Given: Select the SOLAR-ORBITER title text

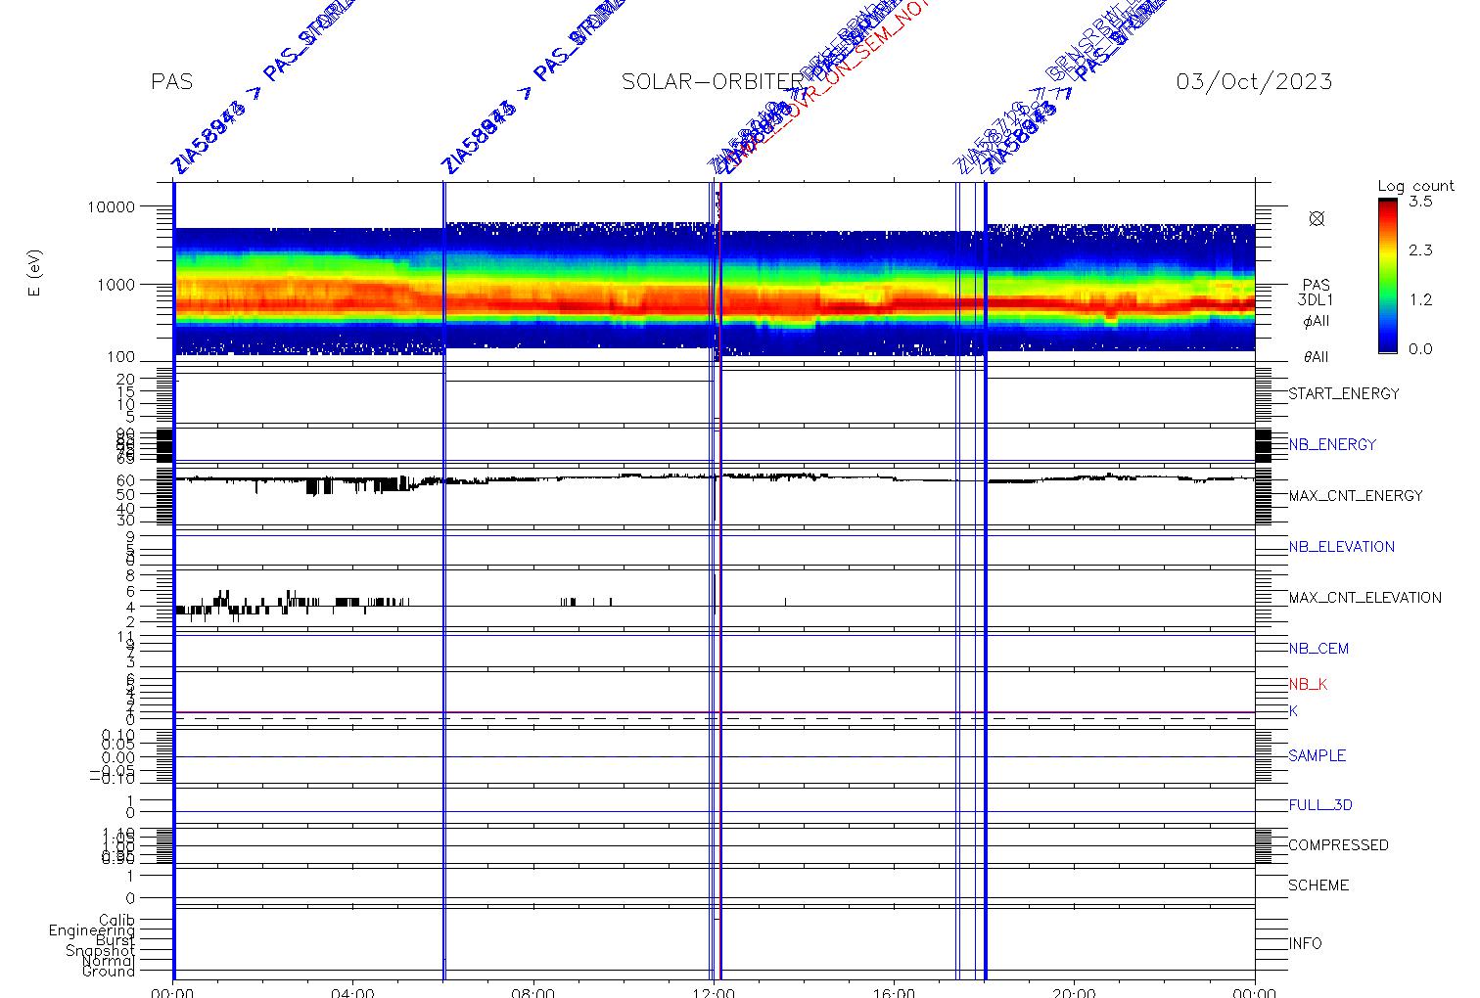Looking at the screenshot, I should click(712, 81).
